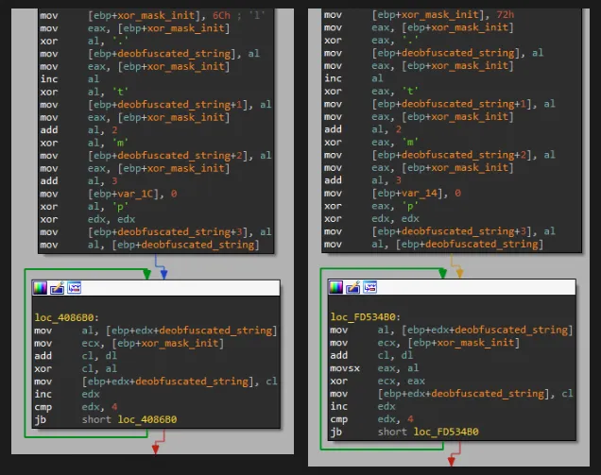The image size is (601, 475).
Task: Select "add cl, dl" under loc_FD534B0
Action: (371, 355)
